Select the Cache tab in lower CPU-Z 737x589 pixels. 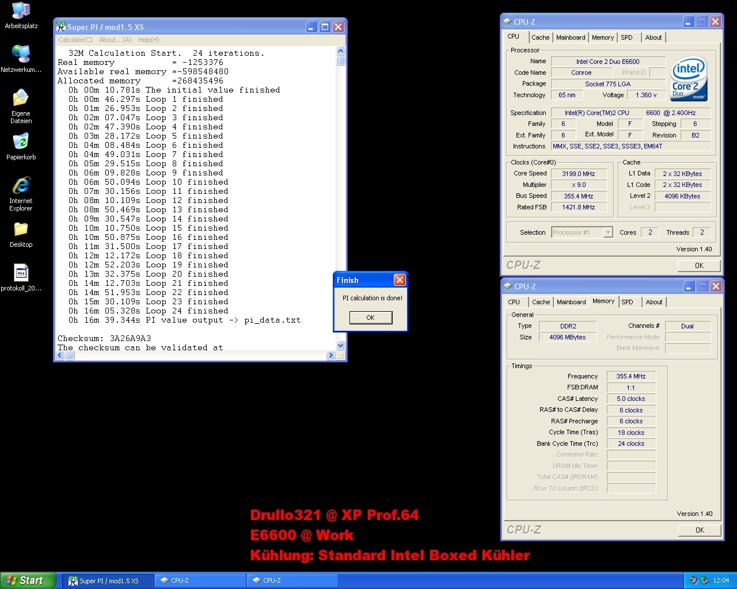point(541,302)
